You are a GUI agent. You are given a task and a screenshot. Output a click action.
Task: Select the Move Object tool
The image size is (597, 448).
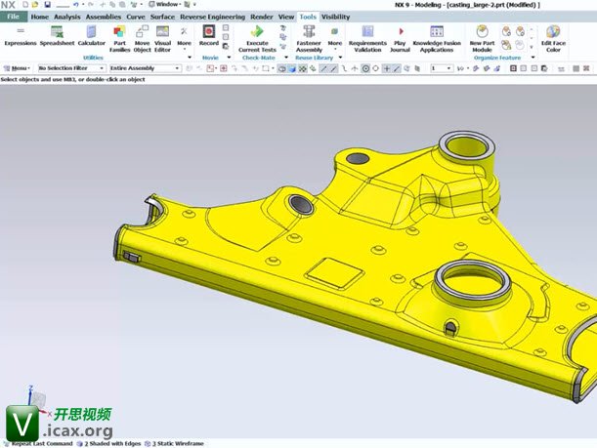click(x=142, y=37)
